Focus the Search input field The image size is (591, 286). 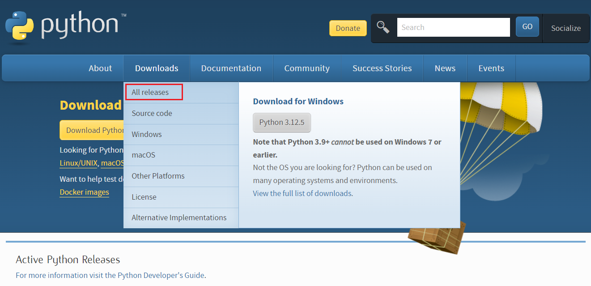[453, 27]
